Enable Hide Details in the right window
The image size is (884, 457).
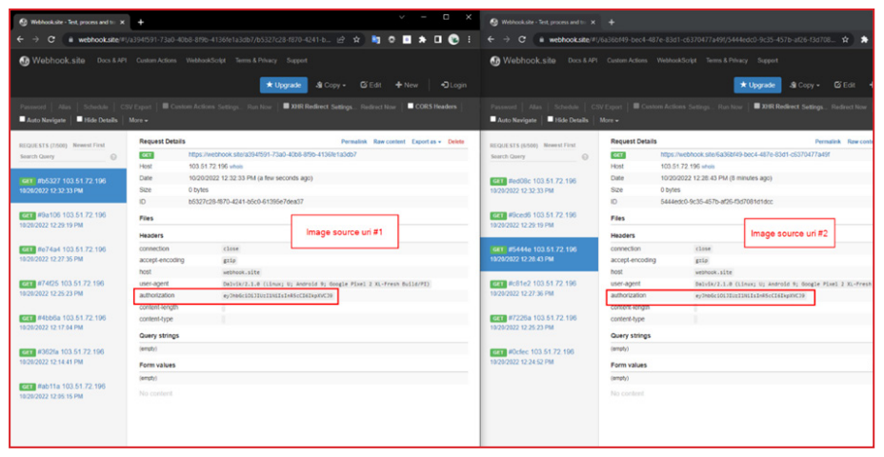click(x=551, y=119)
